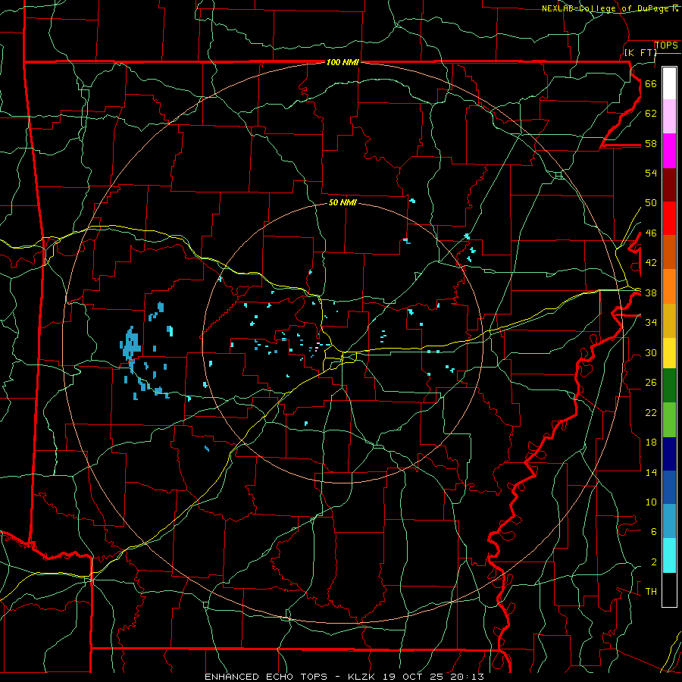Click the 19 OCT 25 date text

[x=413, y=677]
